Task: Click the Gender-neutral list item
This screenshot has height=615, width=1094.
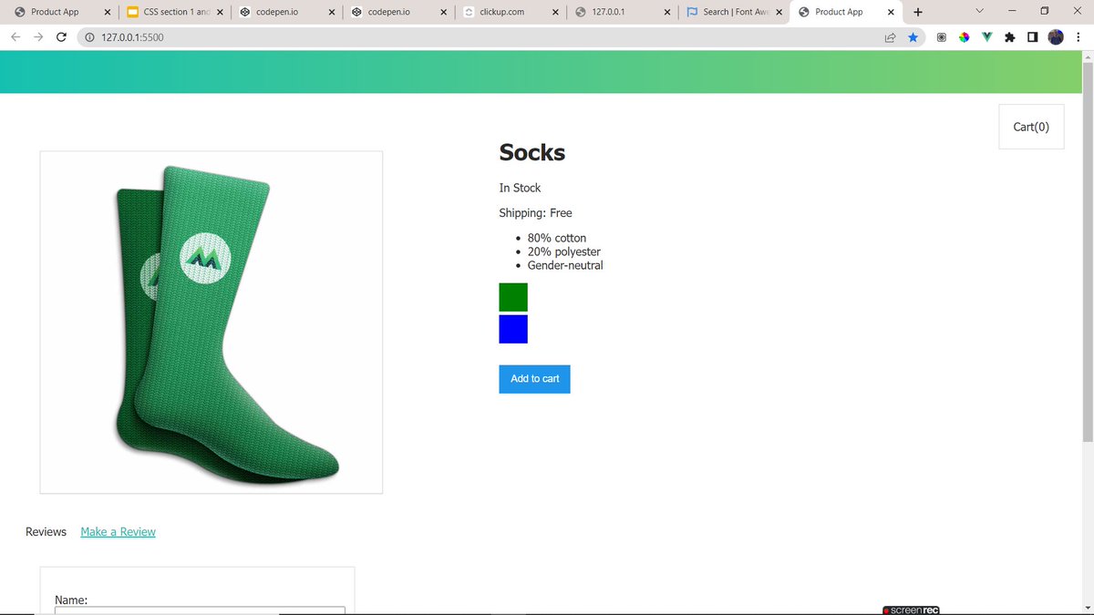Action: [x=565, y=265]
